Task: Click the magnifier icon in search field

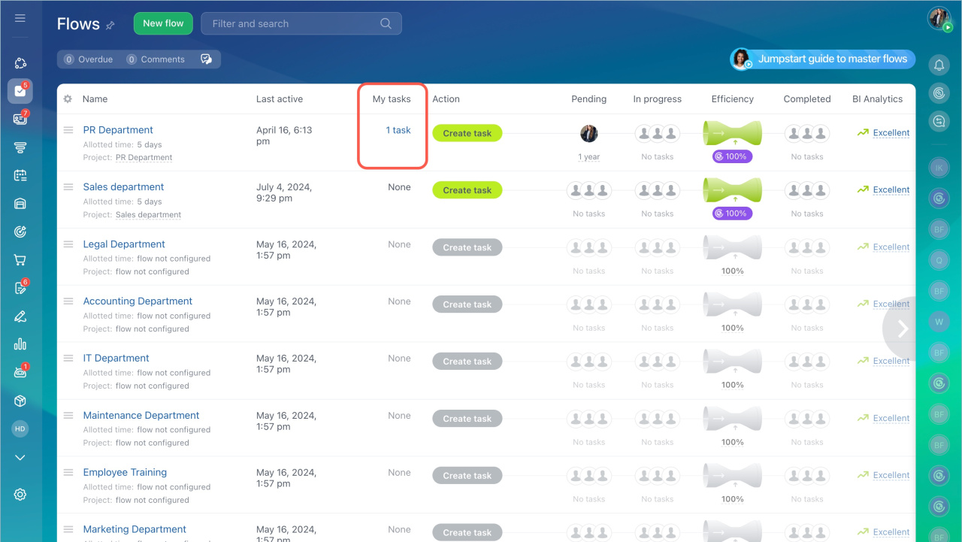Action: click(386, 23)
